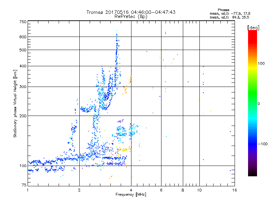Click the x-axis '2' tick label
The width and height of the screenshot is (276, 207).
tap(79, 190)
